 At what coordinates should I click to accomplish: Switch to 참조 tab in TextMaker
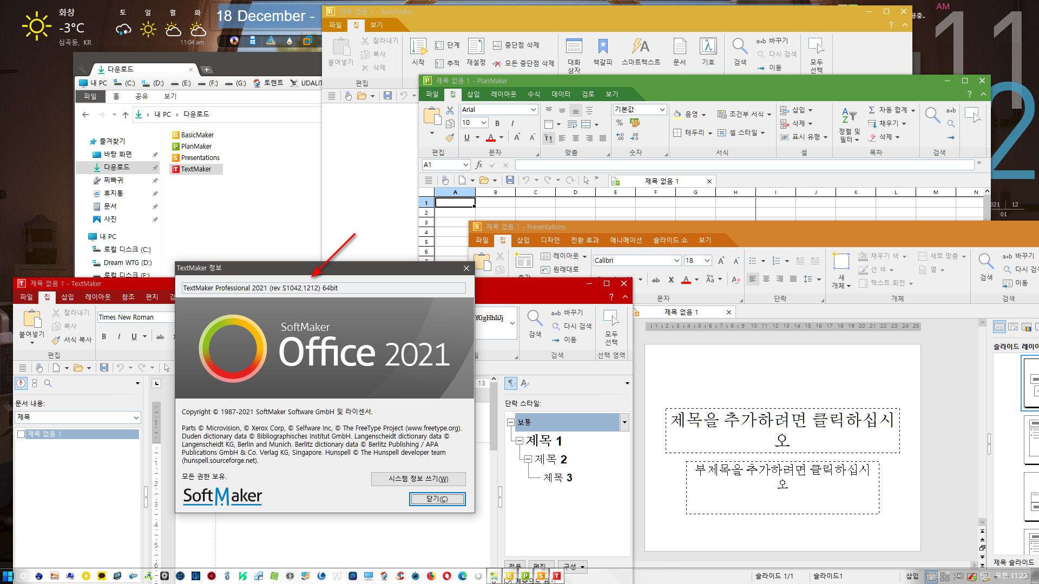[x=128, y=297]
